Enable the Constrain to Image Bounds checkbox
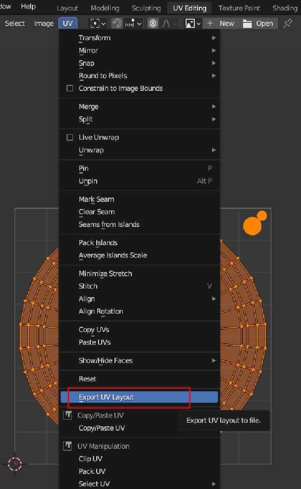This screenshot has width=301, height=489. click(70, 88)
